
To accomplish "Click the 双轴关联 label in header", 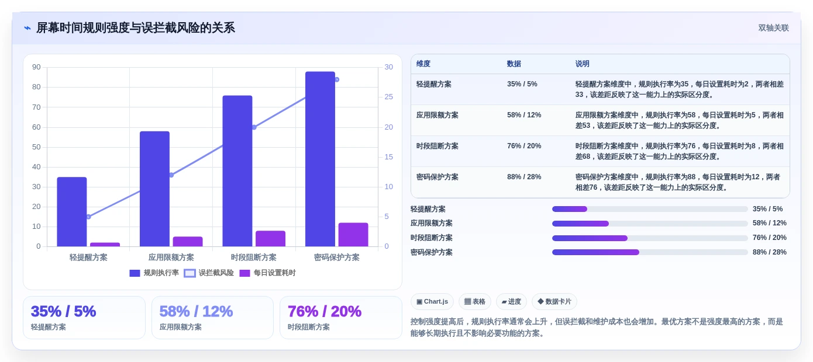I will [x=773, y=28].
